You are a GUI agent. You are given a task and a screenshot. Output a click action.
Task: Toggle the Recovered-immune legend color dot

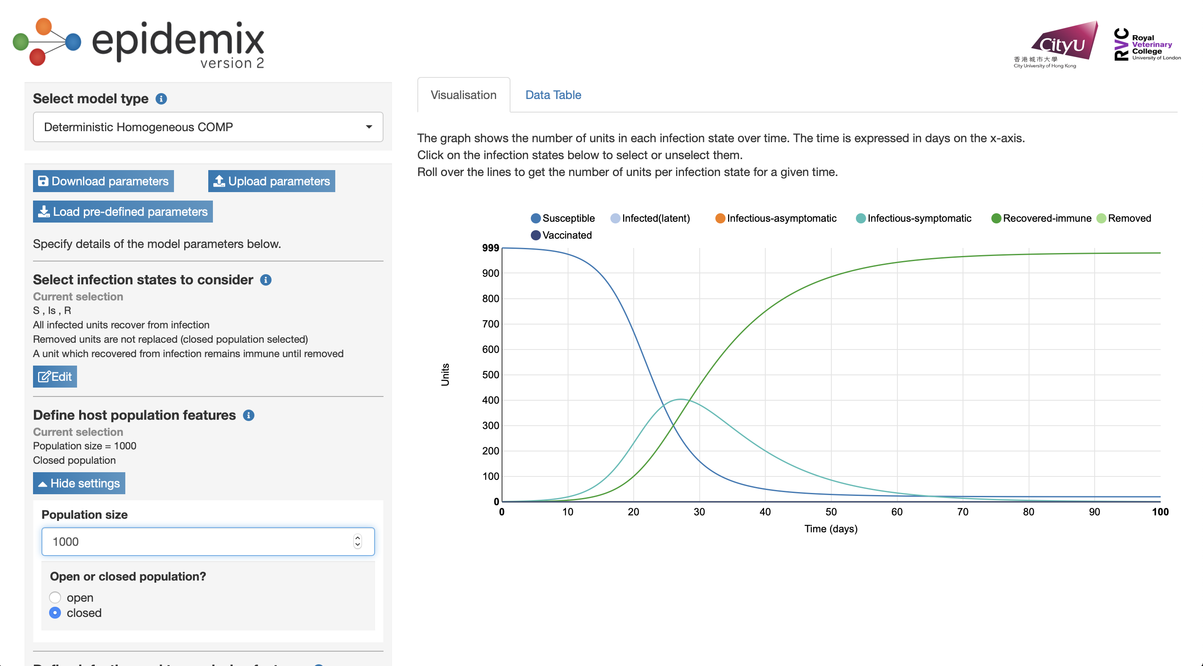(996, 218)
